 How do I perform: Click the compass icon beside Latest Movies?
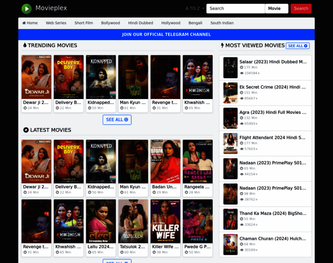click(x=26, y=130)
